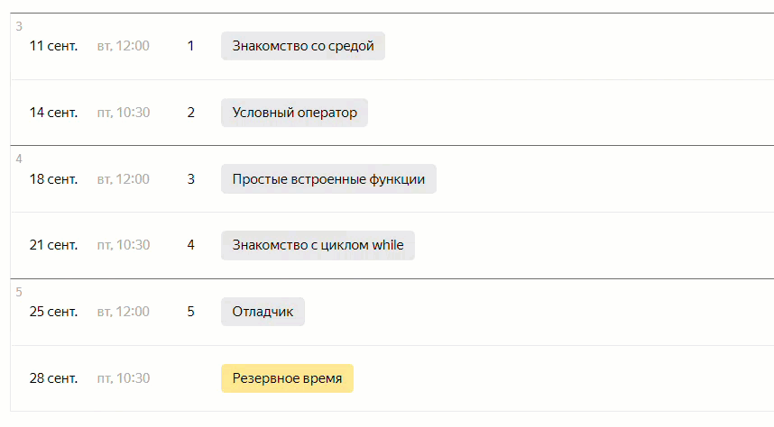Click the вт, 12:00 time on 18 сент.
The width and height of the screenshot is (774, 427).
coord(123,179)
